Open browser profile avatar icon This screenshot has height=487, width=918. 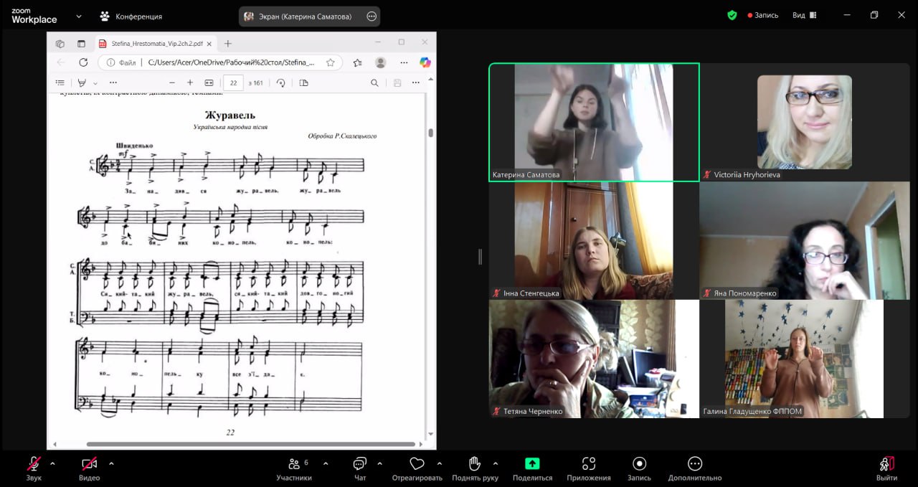(381, 62)
